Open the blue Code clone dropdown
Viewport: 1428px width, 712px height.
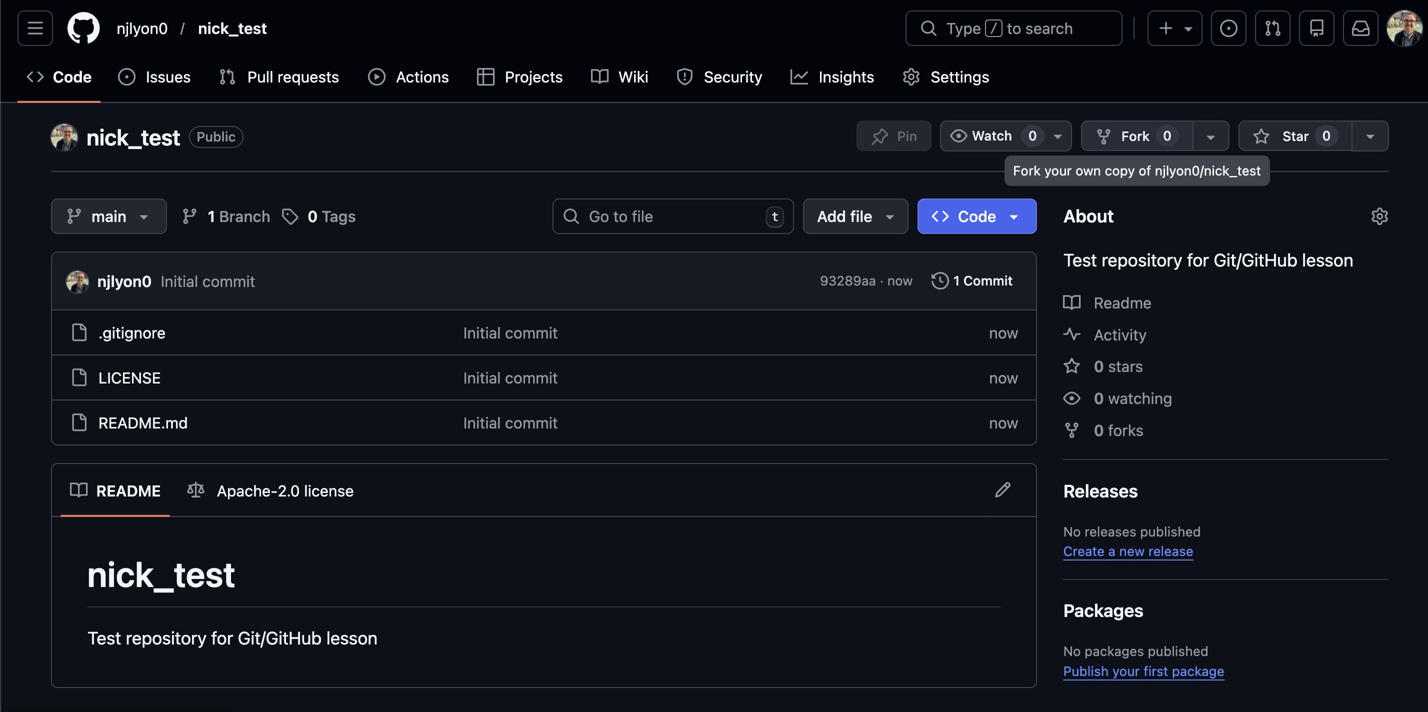point(977,216)
